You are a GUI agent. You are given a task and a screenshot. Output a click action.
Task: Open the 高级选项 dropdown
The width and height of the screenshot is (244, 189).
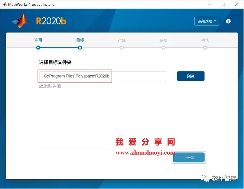(x=207, y=21)
